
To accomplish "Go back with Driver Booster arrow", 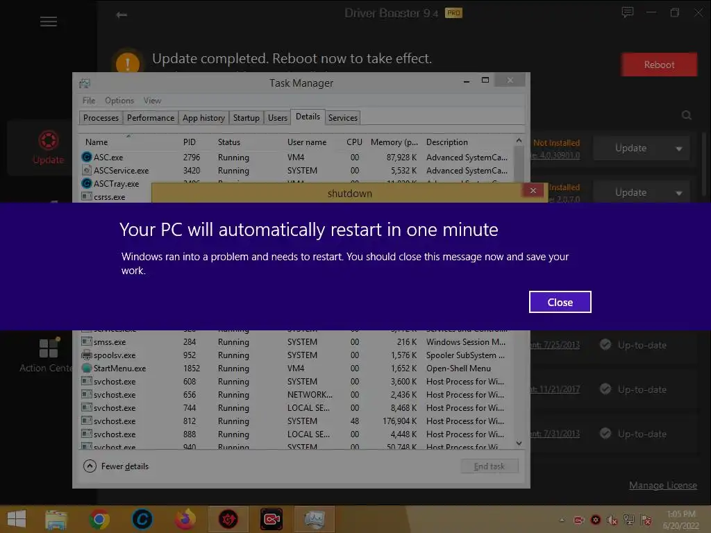I will tap(121, 15).
